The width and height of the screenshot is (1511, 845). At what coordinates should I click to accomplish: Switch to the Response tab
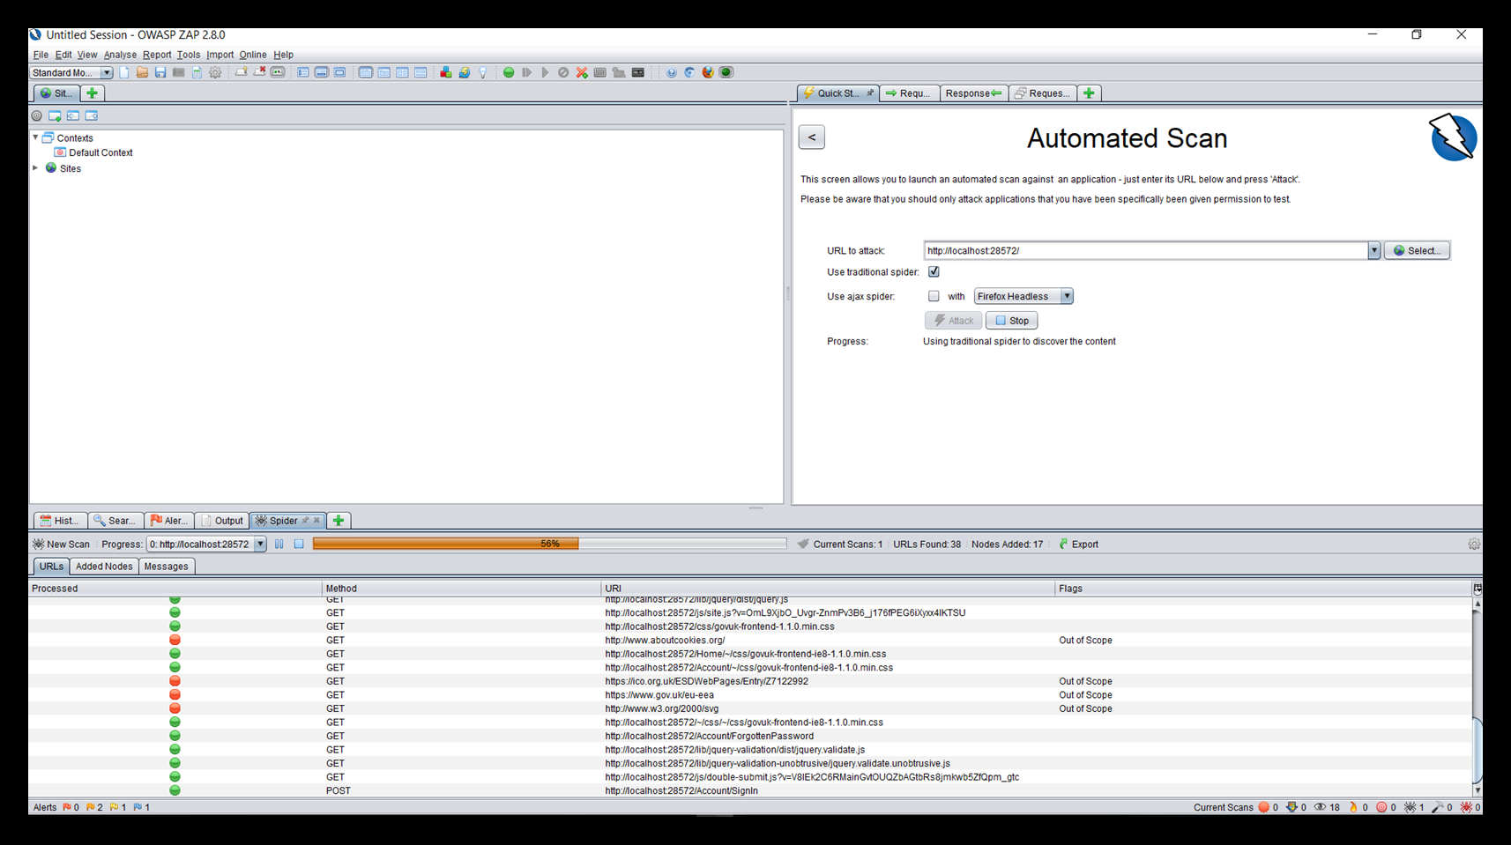click(x=972, y=93)
